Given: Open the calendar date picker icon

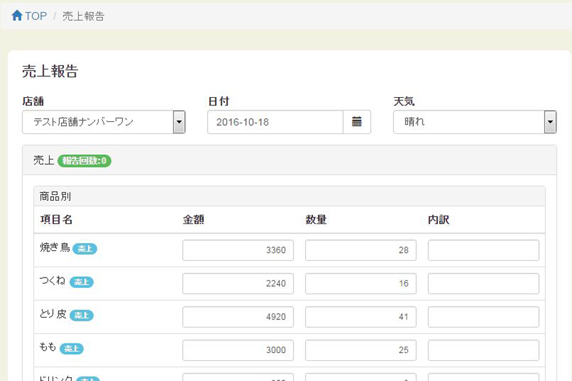Looking at the screenshot, I should point(357,122).
